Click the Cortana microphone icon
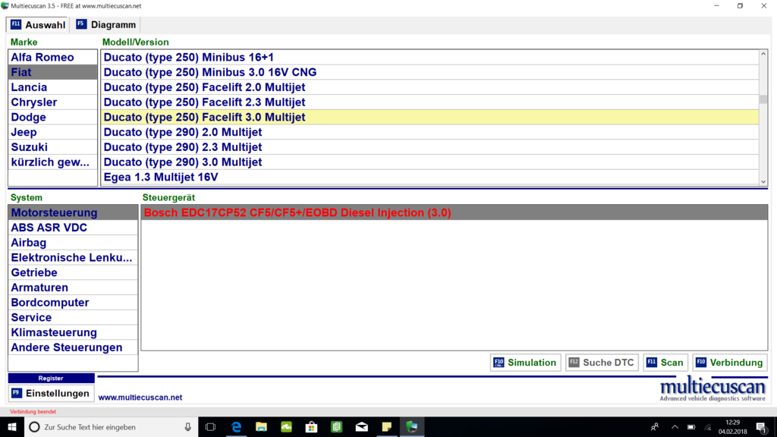Screen dimensions: 777x437 [x=188, y=426]
